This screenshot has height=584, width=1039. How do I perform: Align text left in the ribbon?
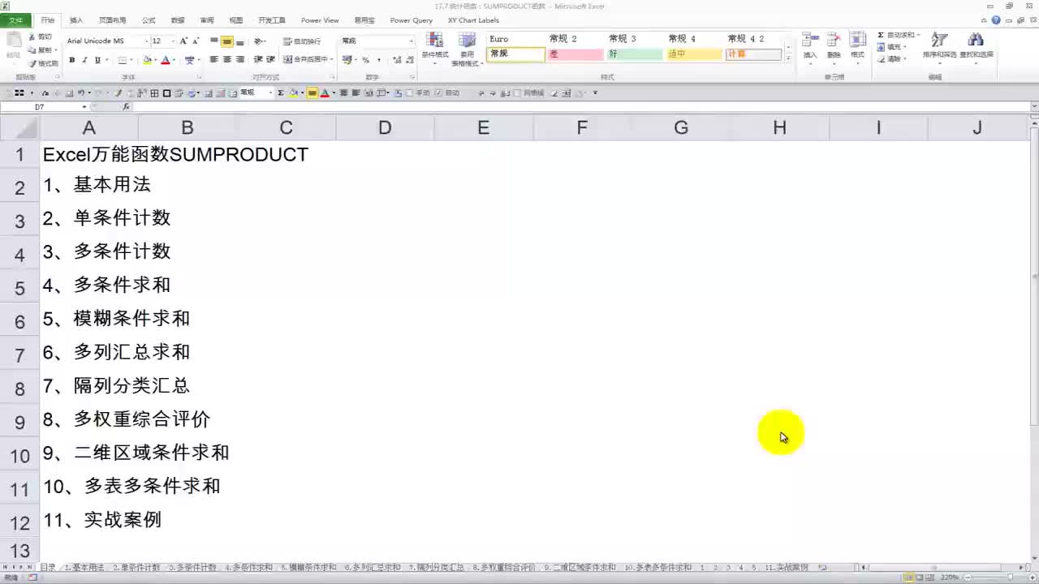(x=214, y=59)
